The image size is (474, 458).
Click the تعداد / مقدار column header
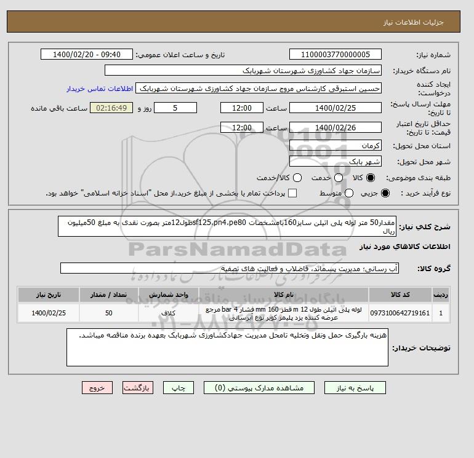(x=109, y=294)
